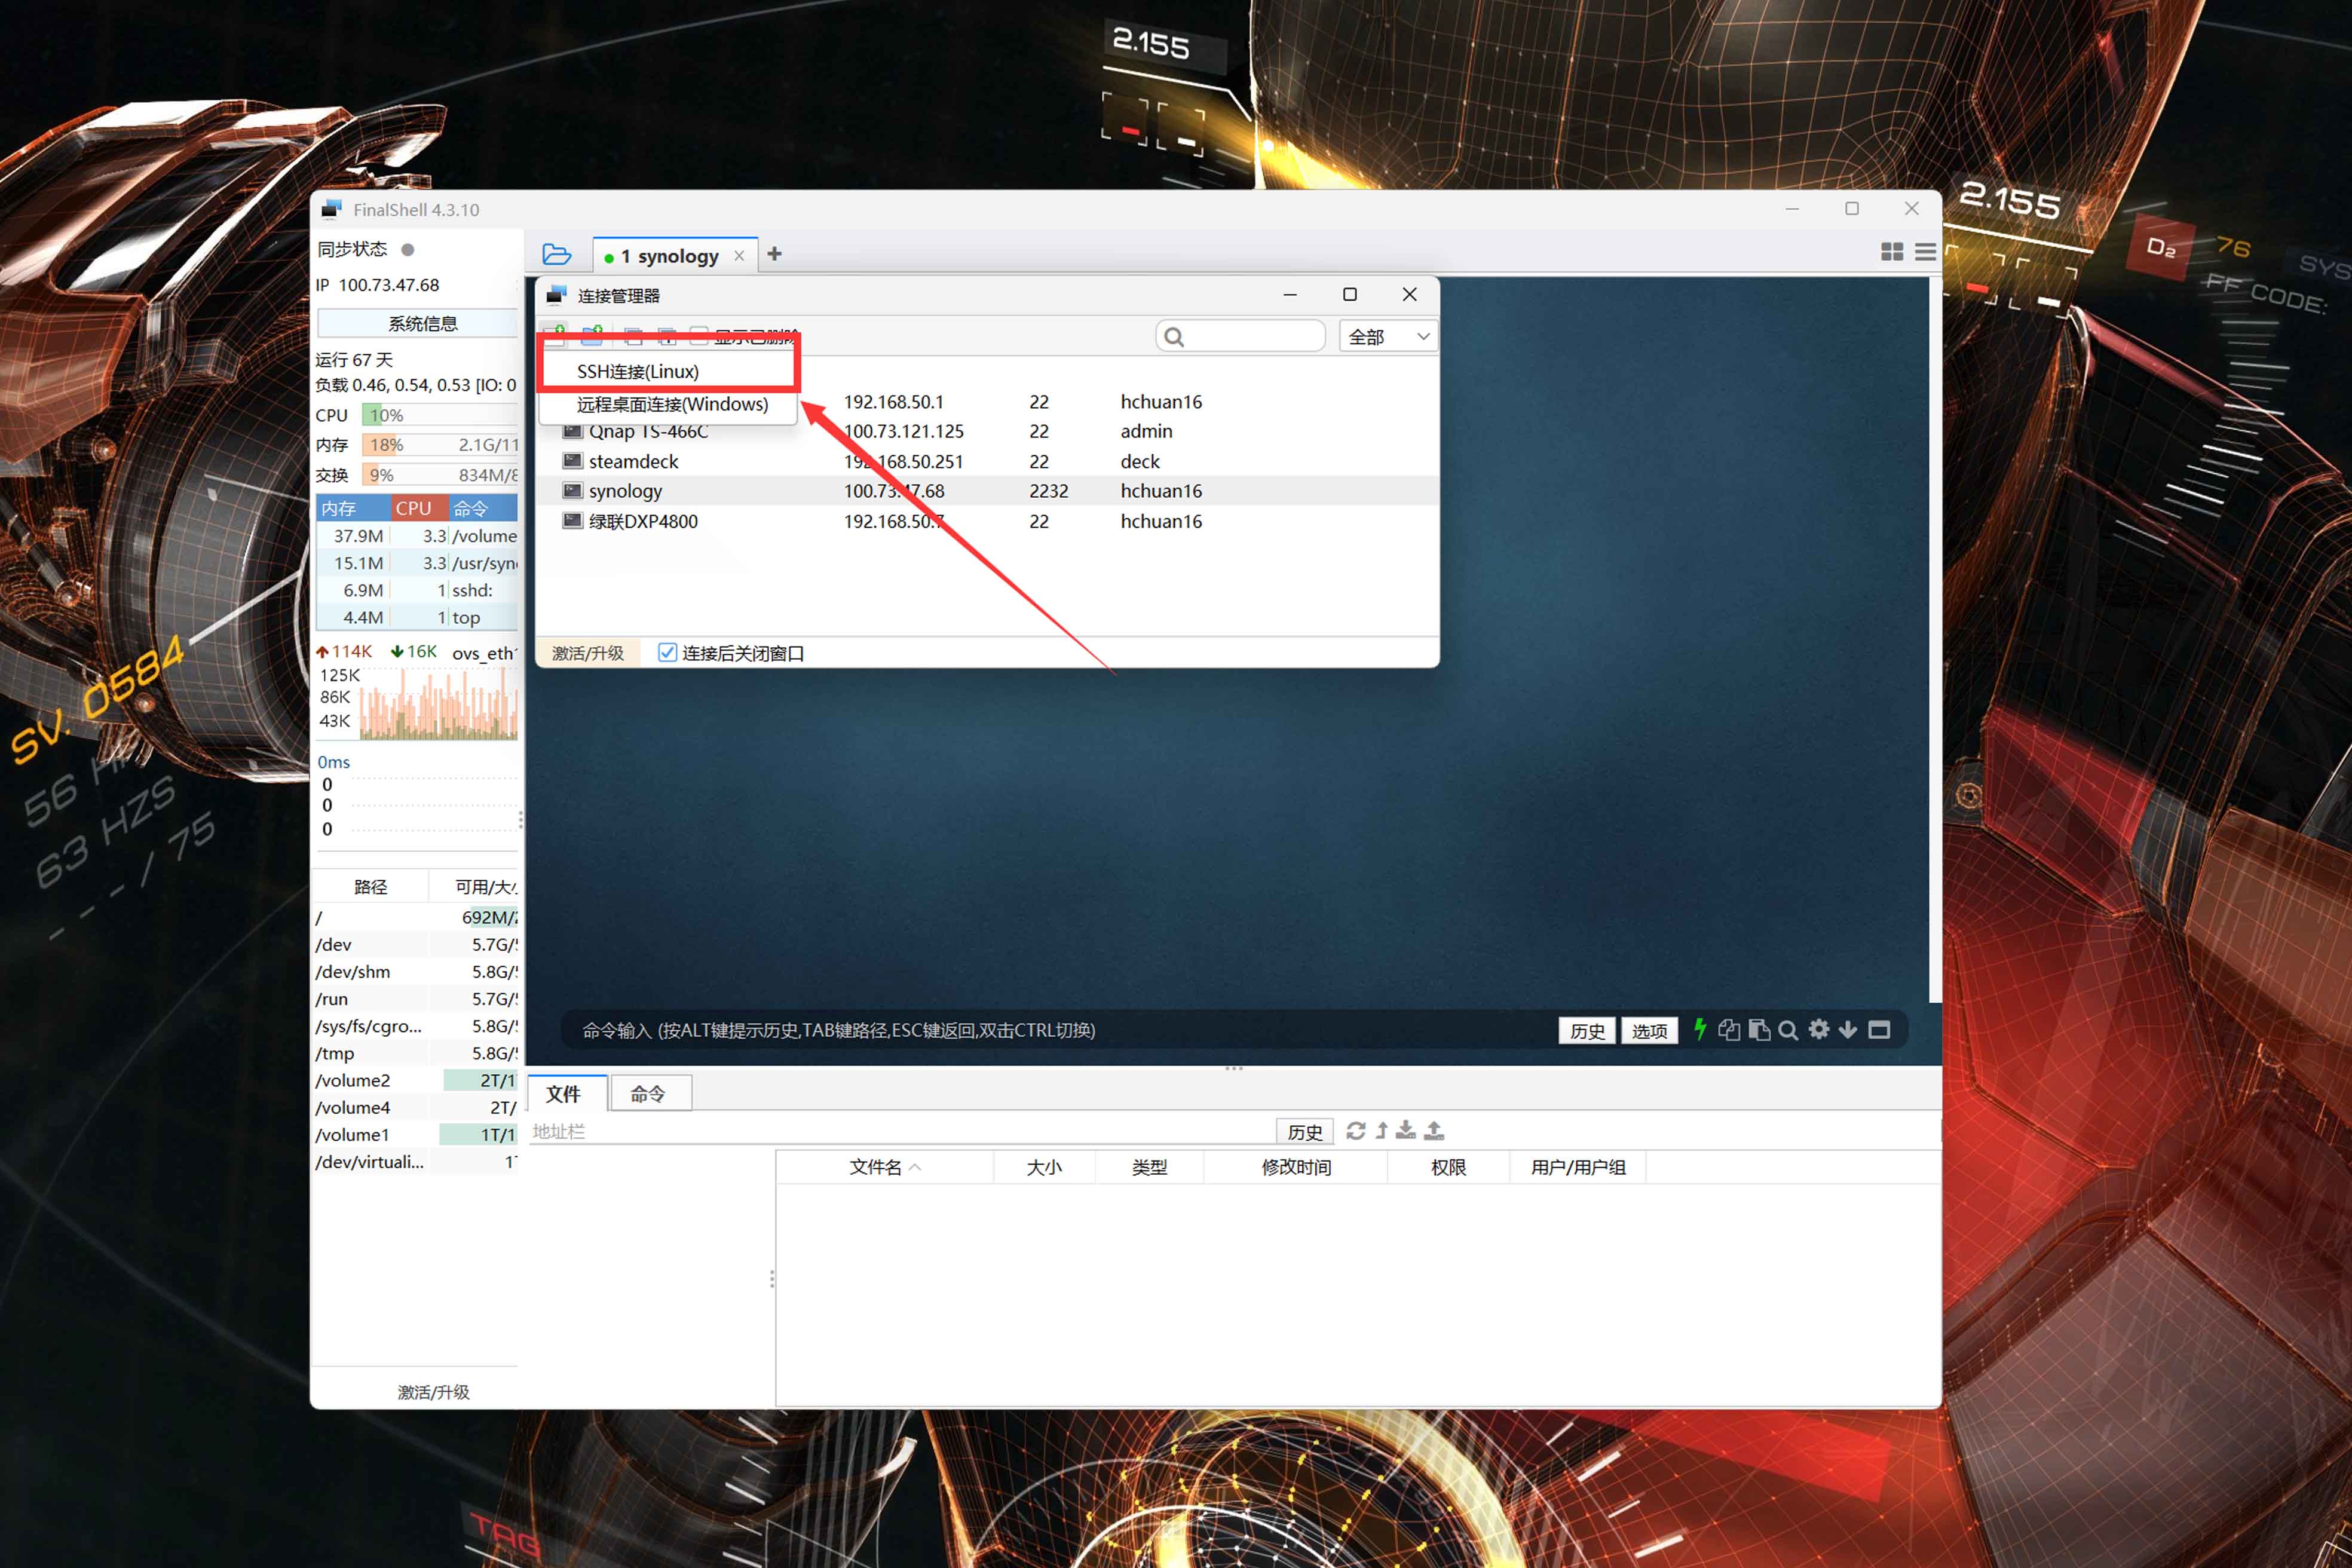
Task: Click the 选项 button
Action: [1649, 1030]
